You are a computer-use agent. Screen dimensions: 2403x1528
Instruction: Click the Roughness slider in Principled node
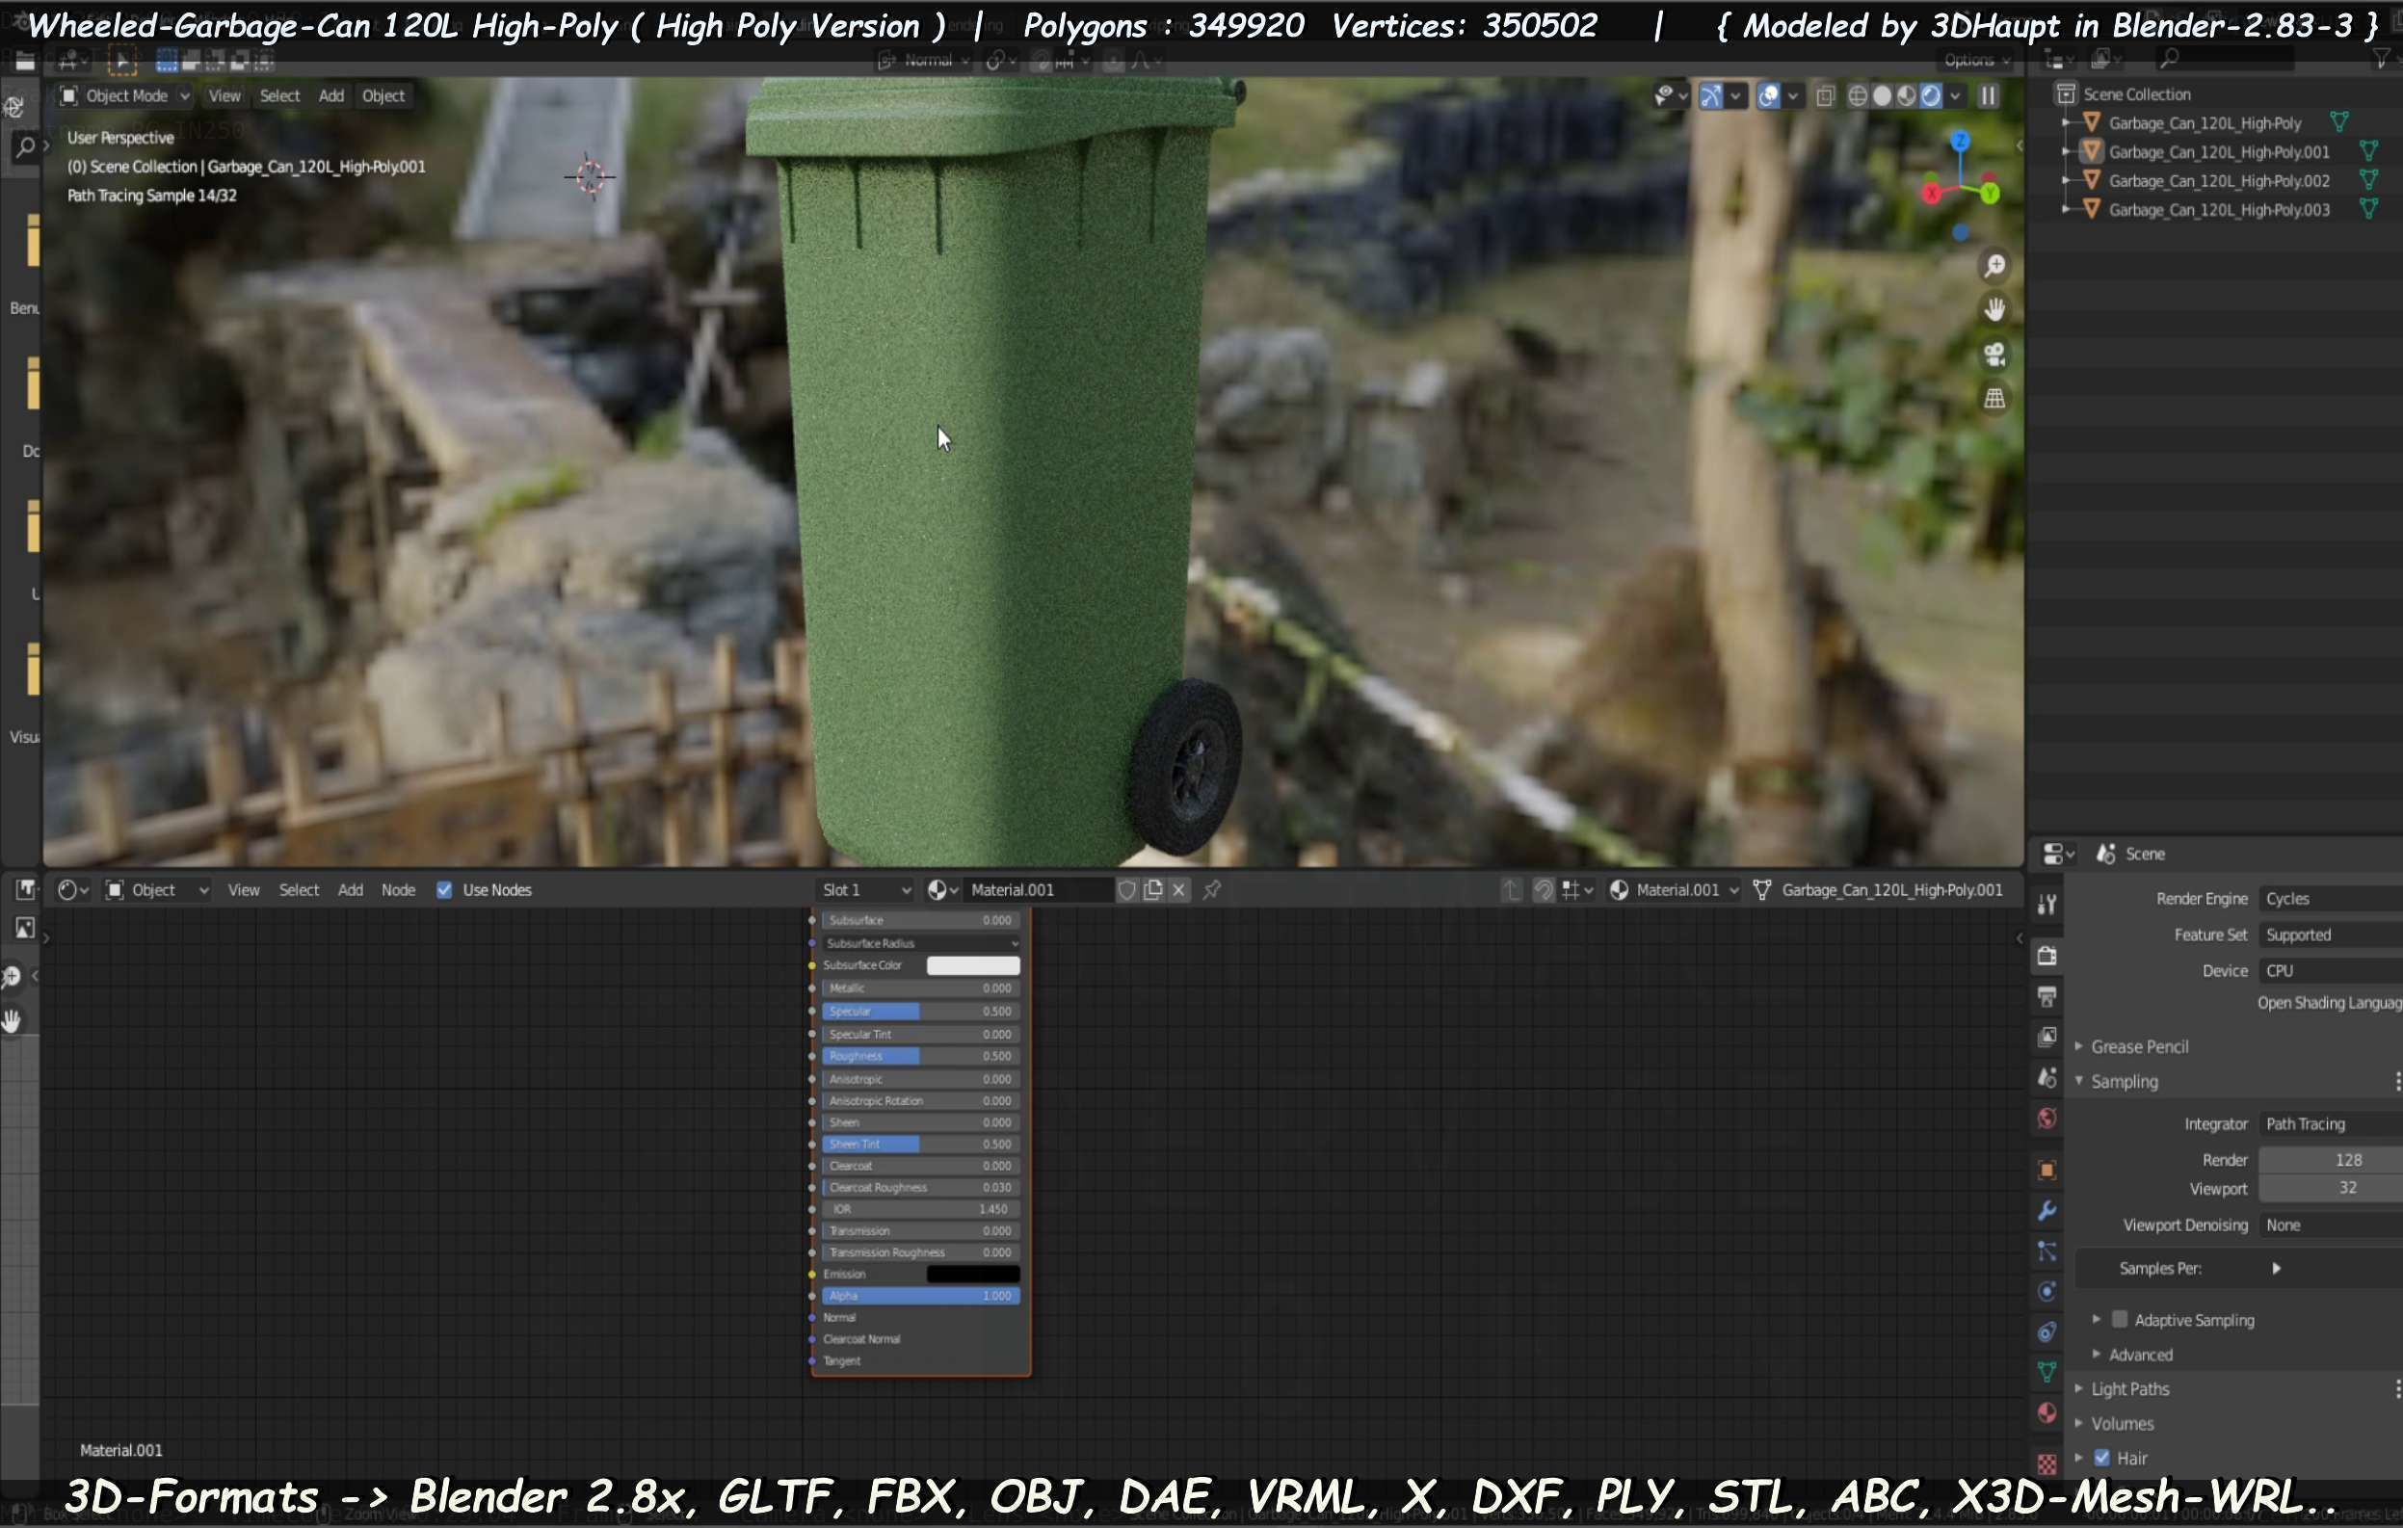(x=919, y=1056)
